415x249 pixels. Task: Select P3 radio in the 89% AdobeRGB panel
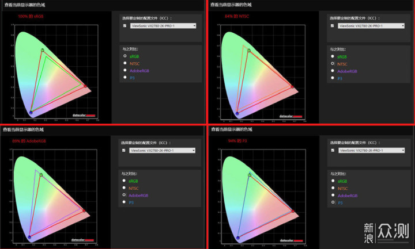point(124,202)
